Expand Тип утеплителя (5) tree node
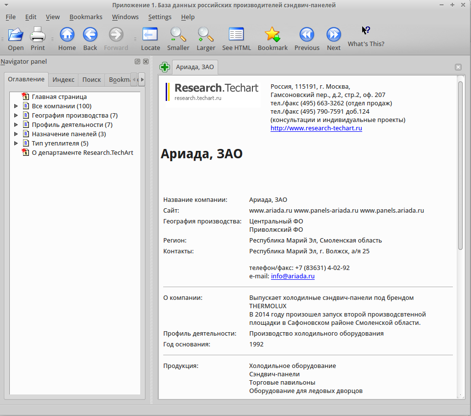471x416 pixels. coord(16,143)
